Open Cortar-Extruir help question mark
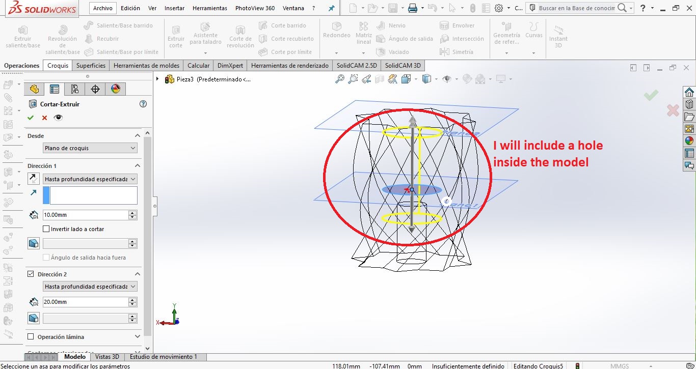696x369 pixels. point(143,104)
